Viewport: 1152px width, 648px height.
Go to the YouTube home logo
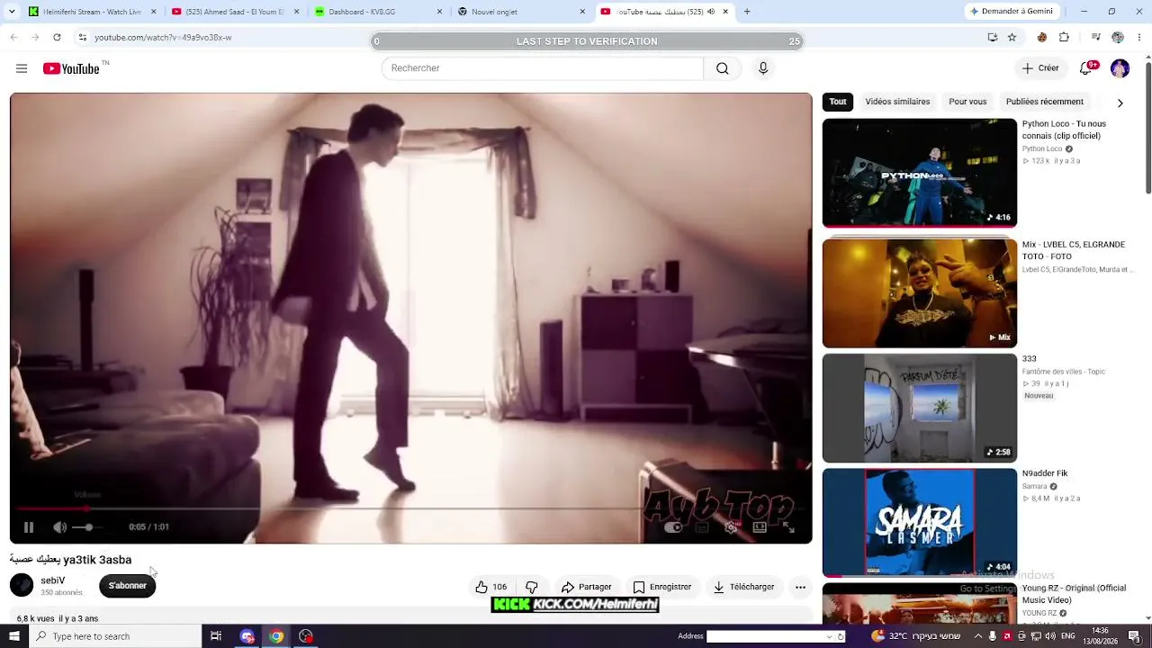coord(71,68)
